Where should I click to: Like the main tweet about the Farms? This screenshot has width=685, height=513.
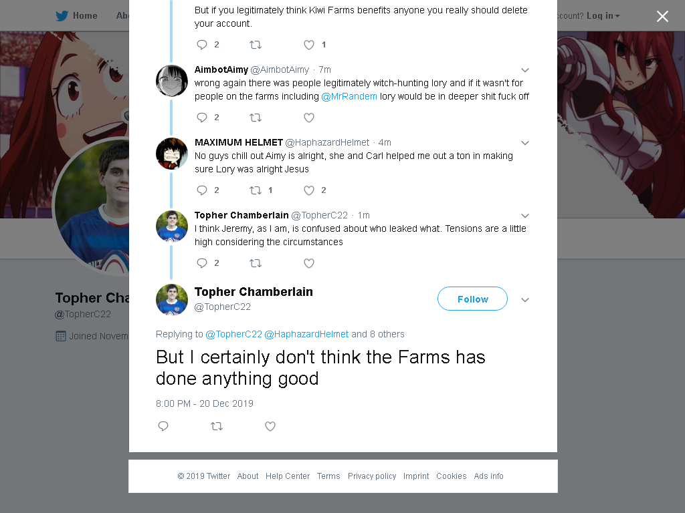270,426
